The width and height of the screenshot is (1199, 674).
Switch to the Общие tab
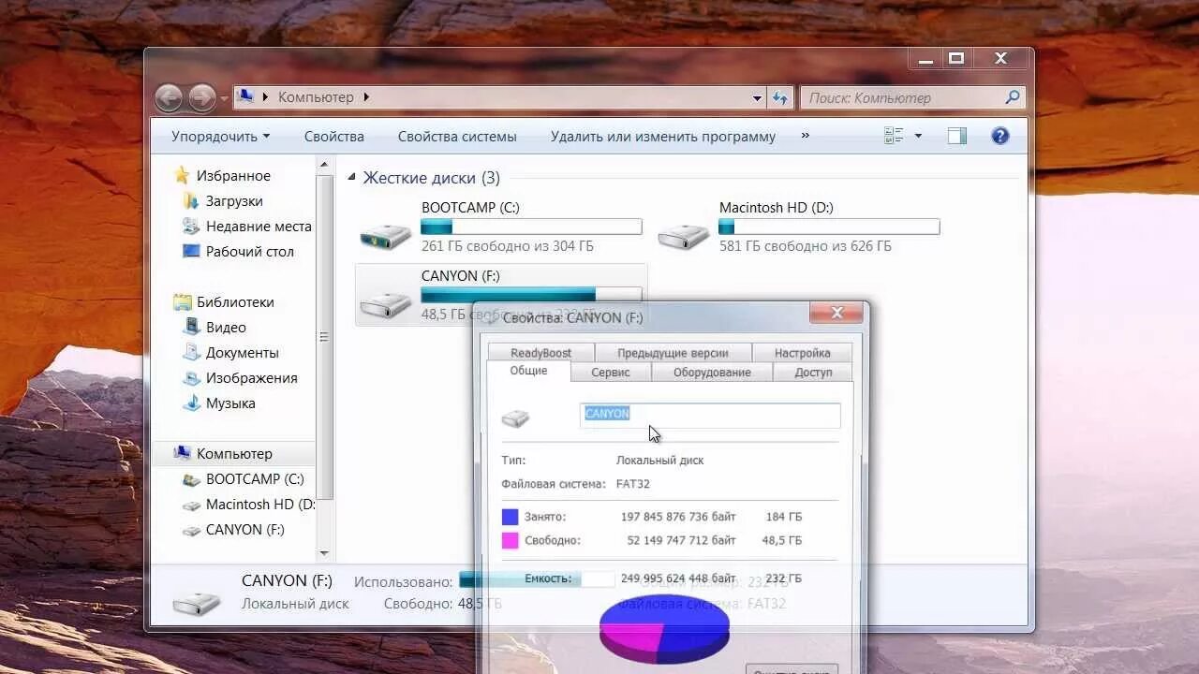pyautogui.click(x=528, y=371)
